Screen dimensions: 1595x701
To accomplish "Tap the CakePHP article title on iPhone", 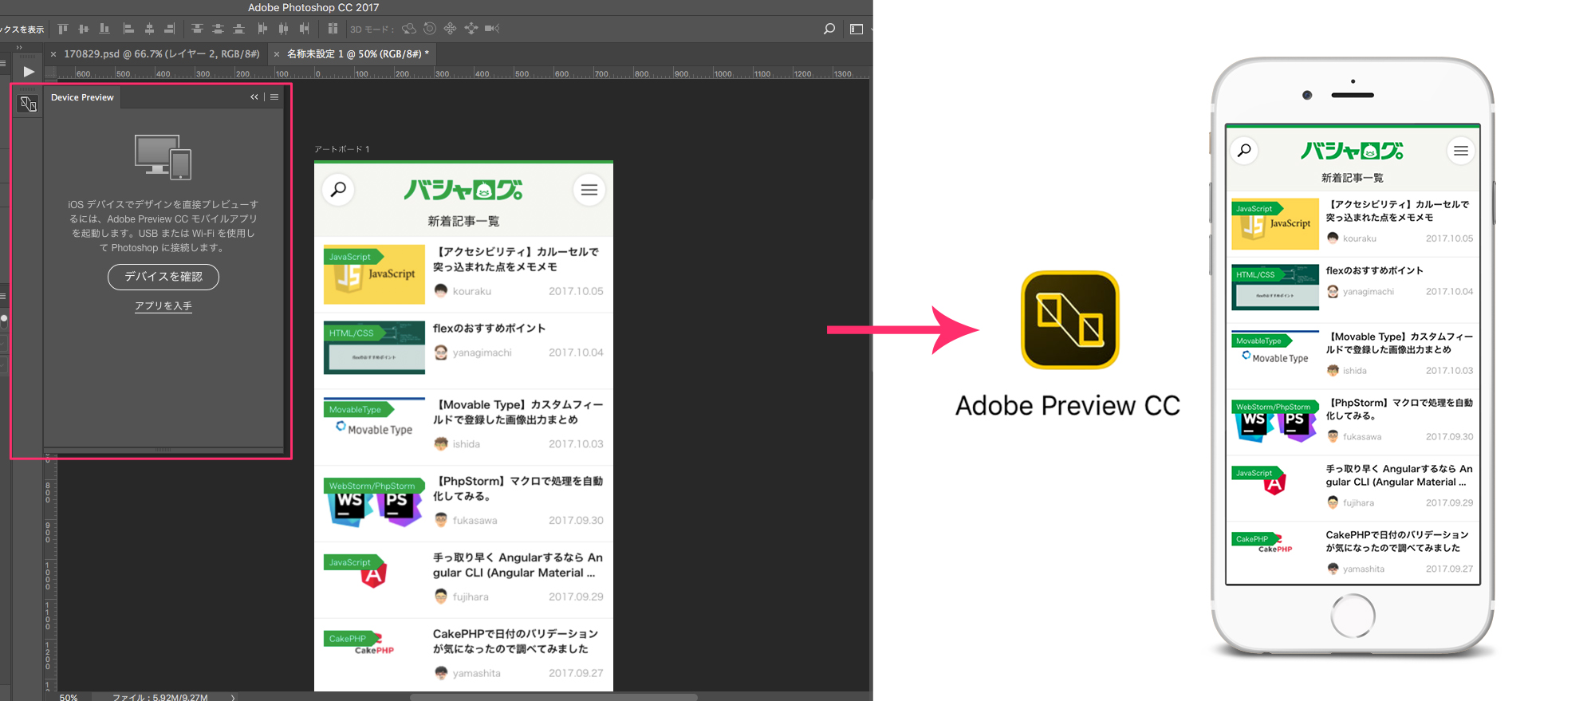I will [x=1397, y=542].
